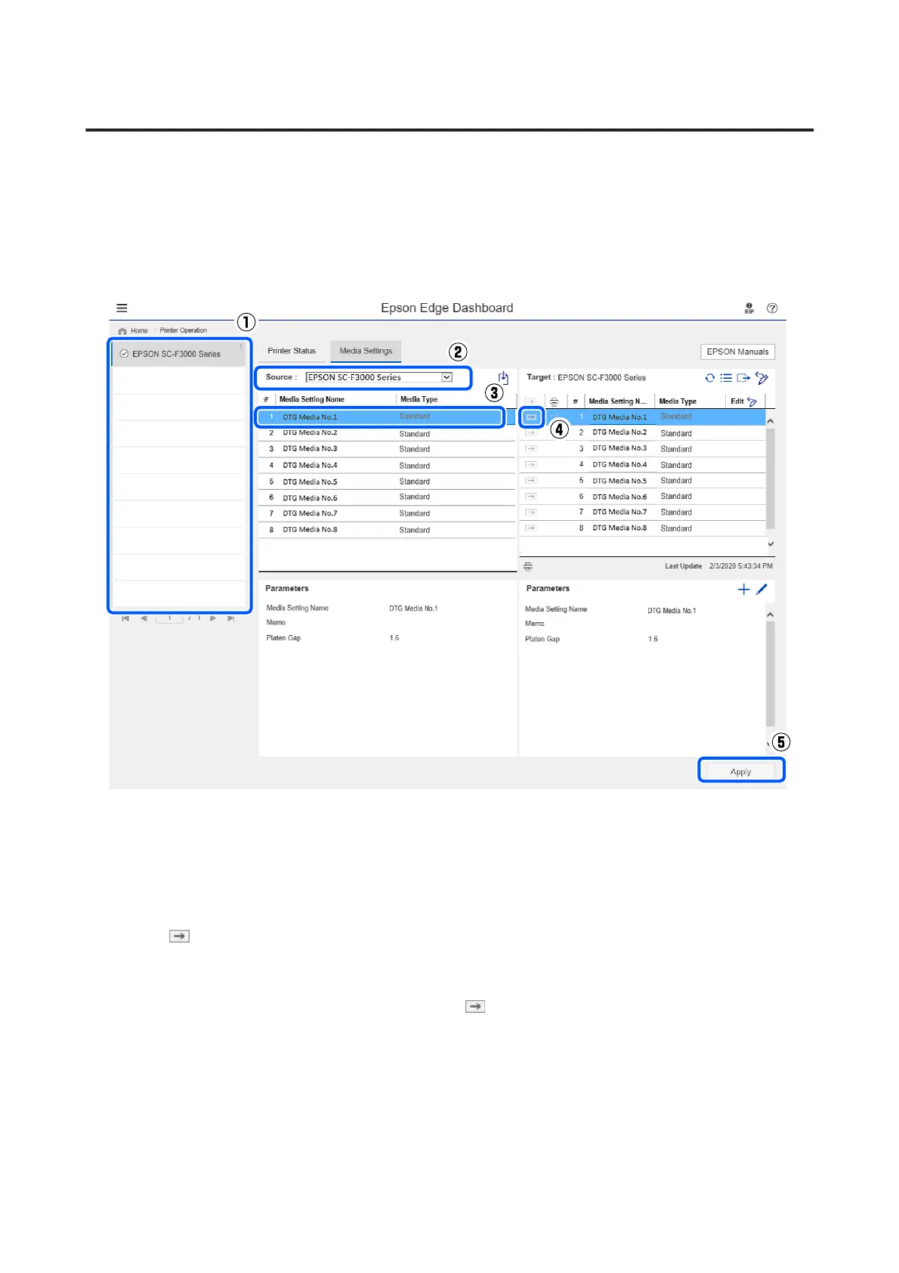This screenshot has width=899, height=1273.
Task: Click the target Media Type column header
Action: point(678,401)
